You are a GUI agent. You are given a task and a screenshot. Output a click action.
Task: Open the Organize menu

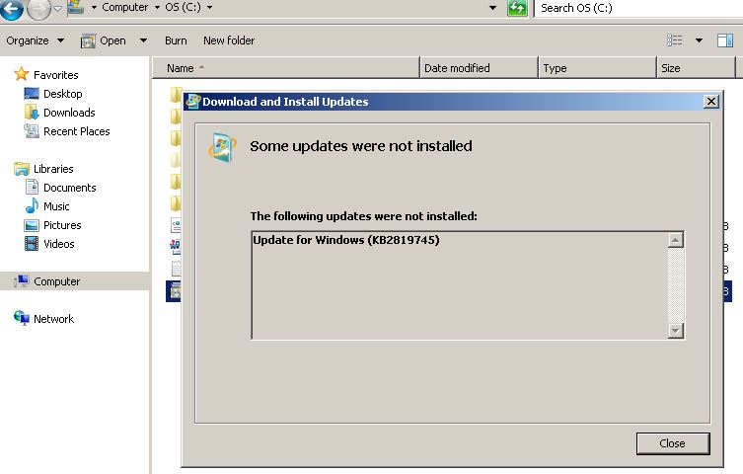[35, 40]
